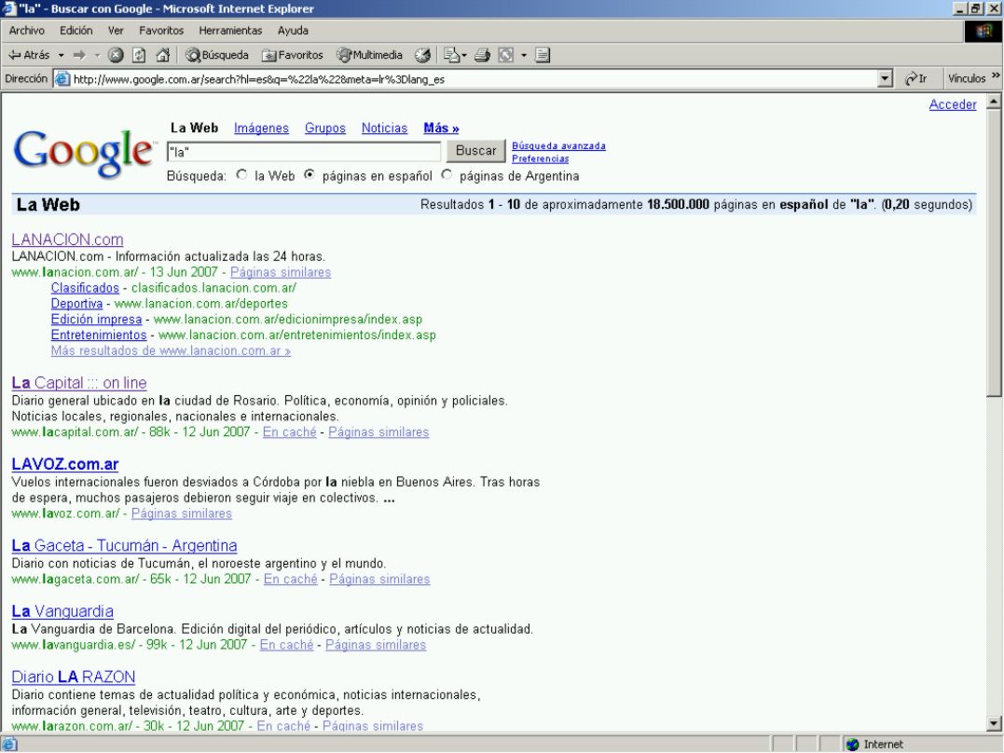Expand the Atrás back history dropdown arrow
This screenshot has height=753, width=1004.
pyautogui.click(x=61, y=55)
